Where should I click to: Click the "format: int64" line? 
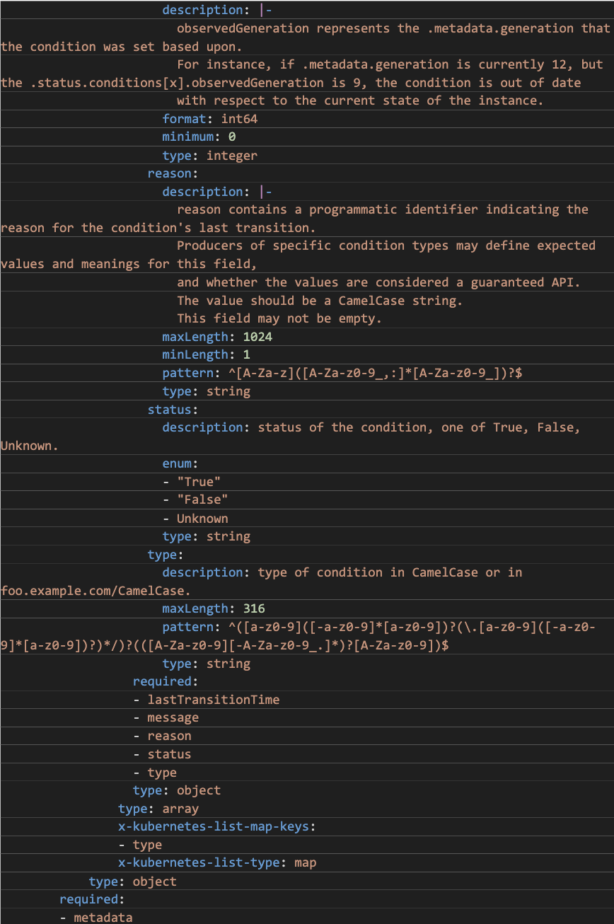[x=209, y=119]
